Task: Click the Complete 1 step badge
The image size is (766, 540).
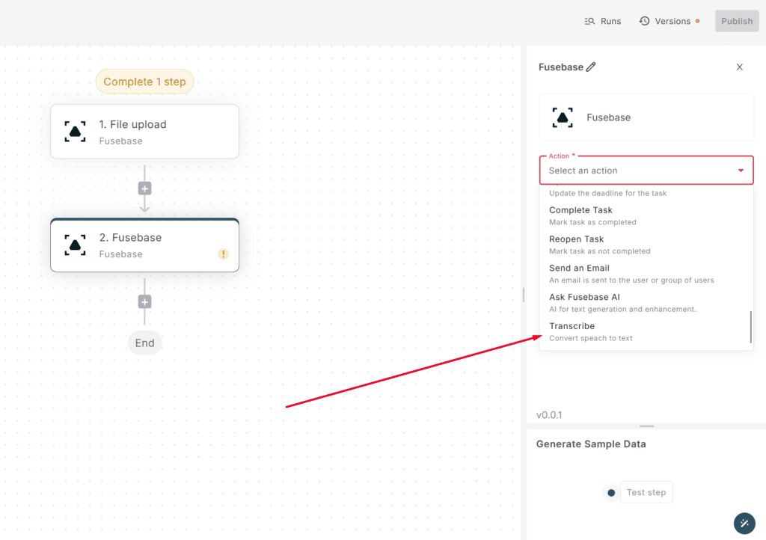Action: pyautogui.click(x=144, y=82)
